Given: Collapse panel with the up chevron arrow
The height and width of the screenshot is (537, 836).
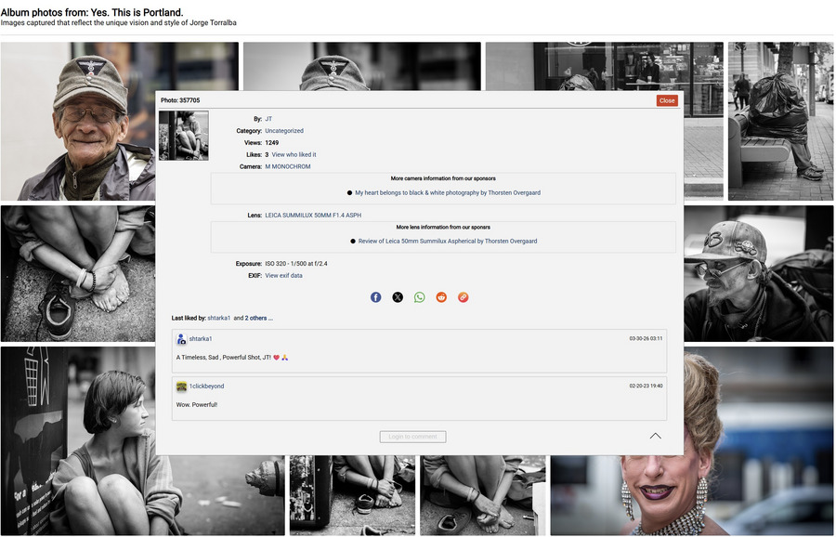Looking at the screenshot, I should click(x=655, y=436).
